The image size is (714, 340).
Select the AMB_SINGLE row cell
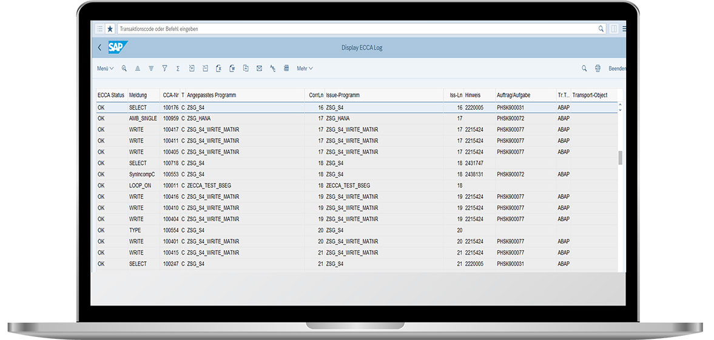point(143,118)
